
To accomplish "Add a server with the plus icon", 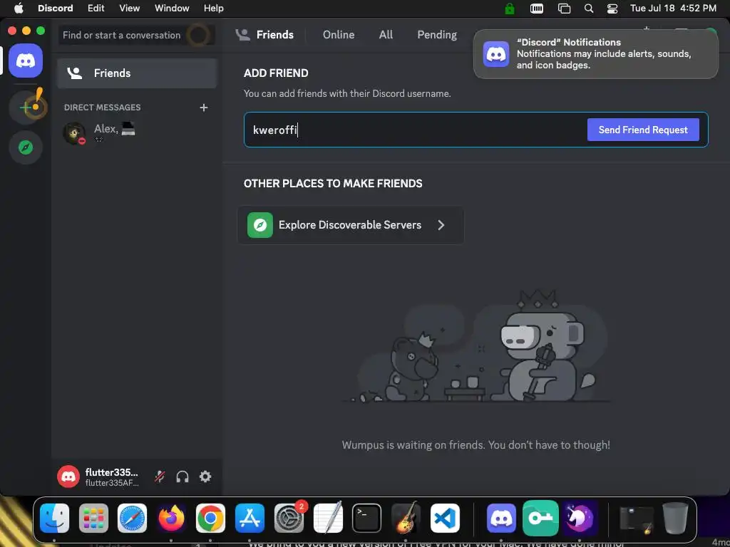I will click(26, 108).
